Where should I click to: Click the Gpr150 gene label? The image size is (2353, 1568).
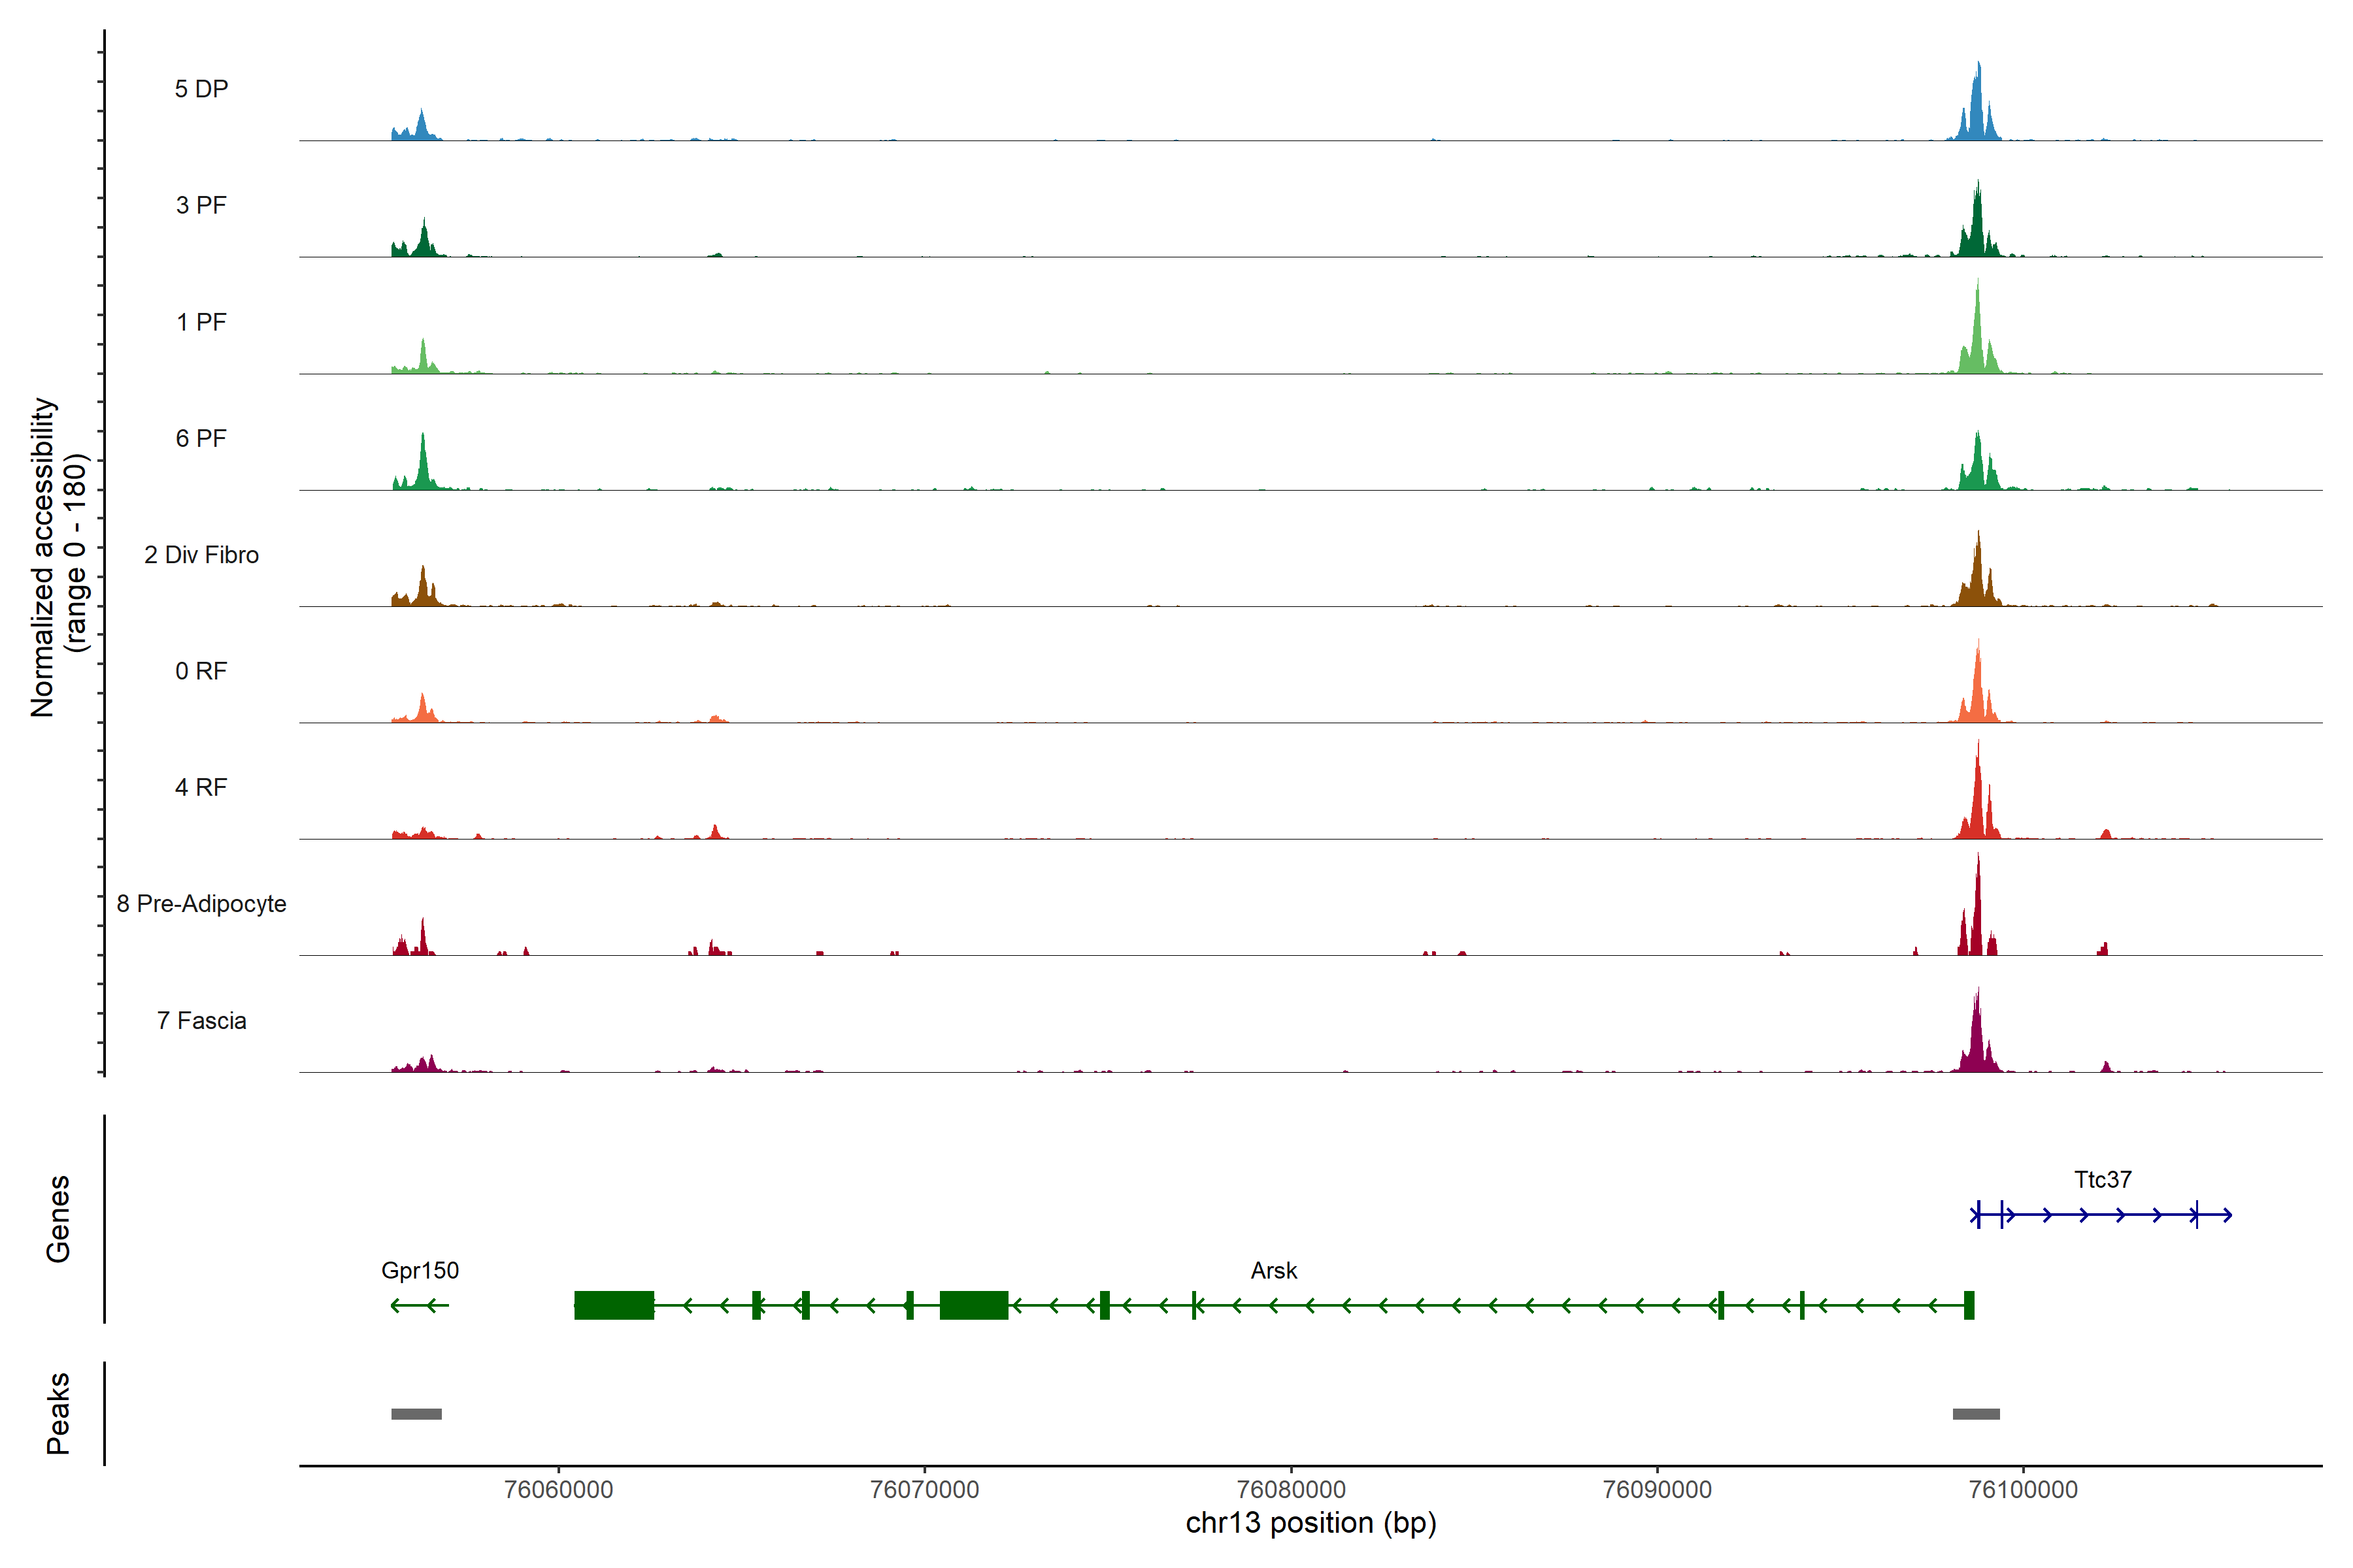(x=420, y=1270)
